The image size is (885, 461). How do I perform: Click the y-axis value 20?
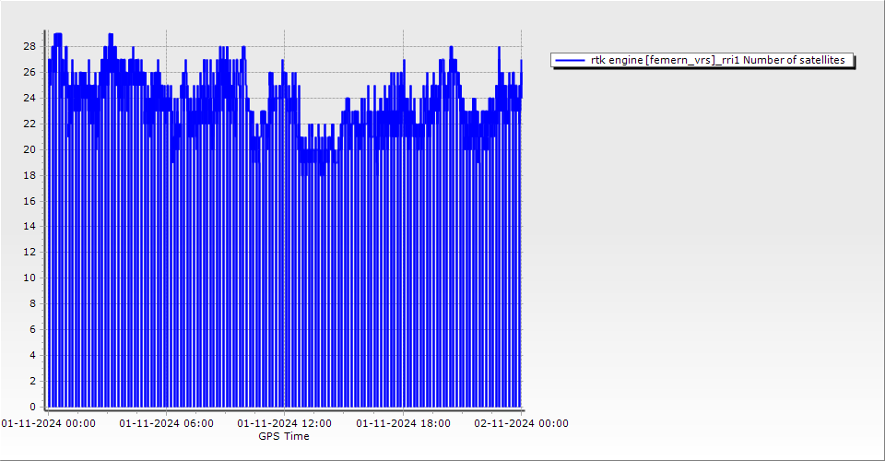[x=29, y=149]
